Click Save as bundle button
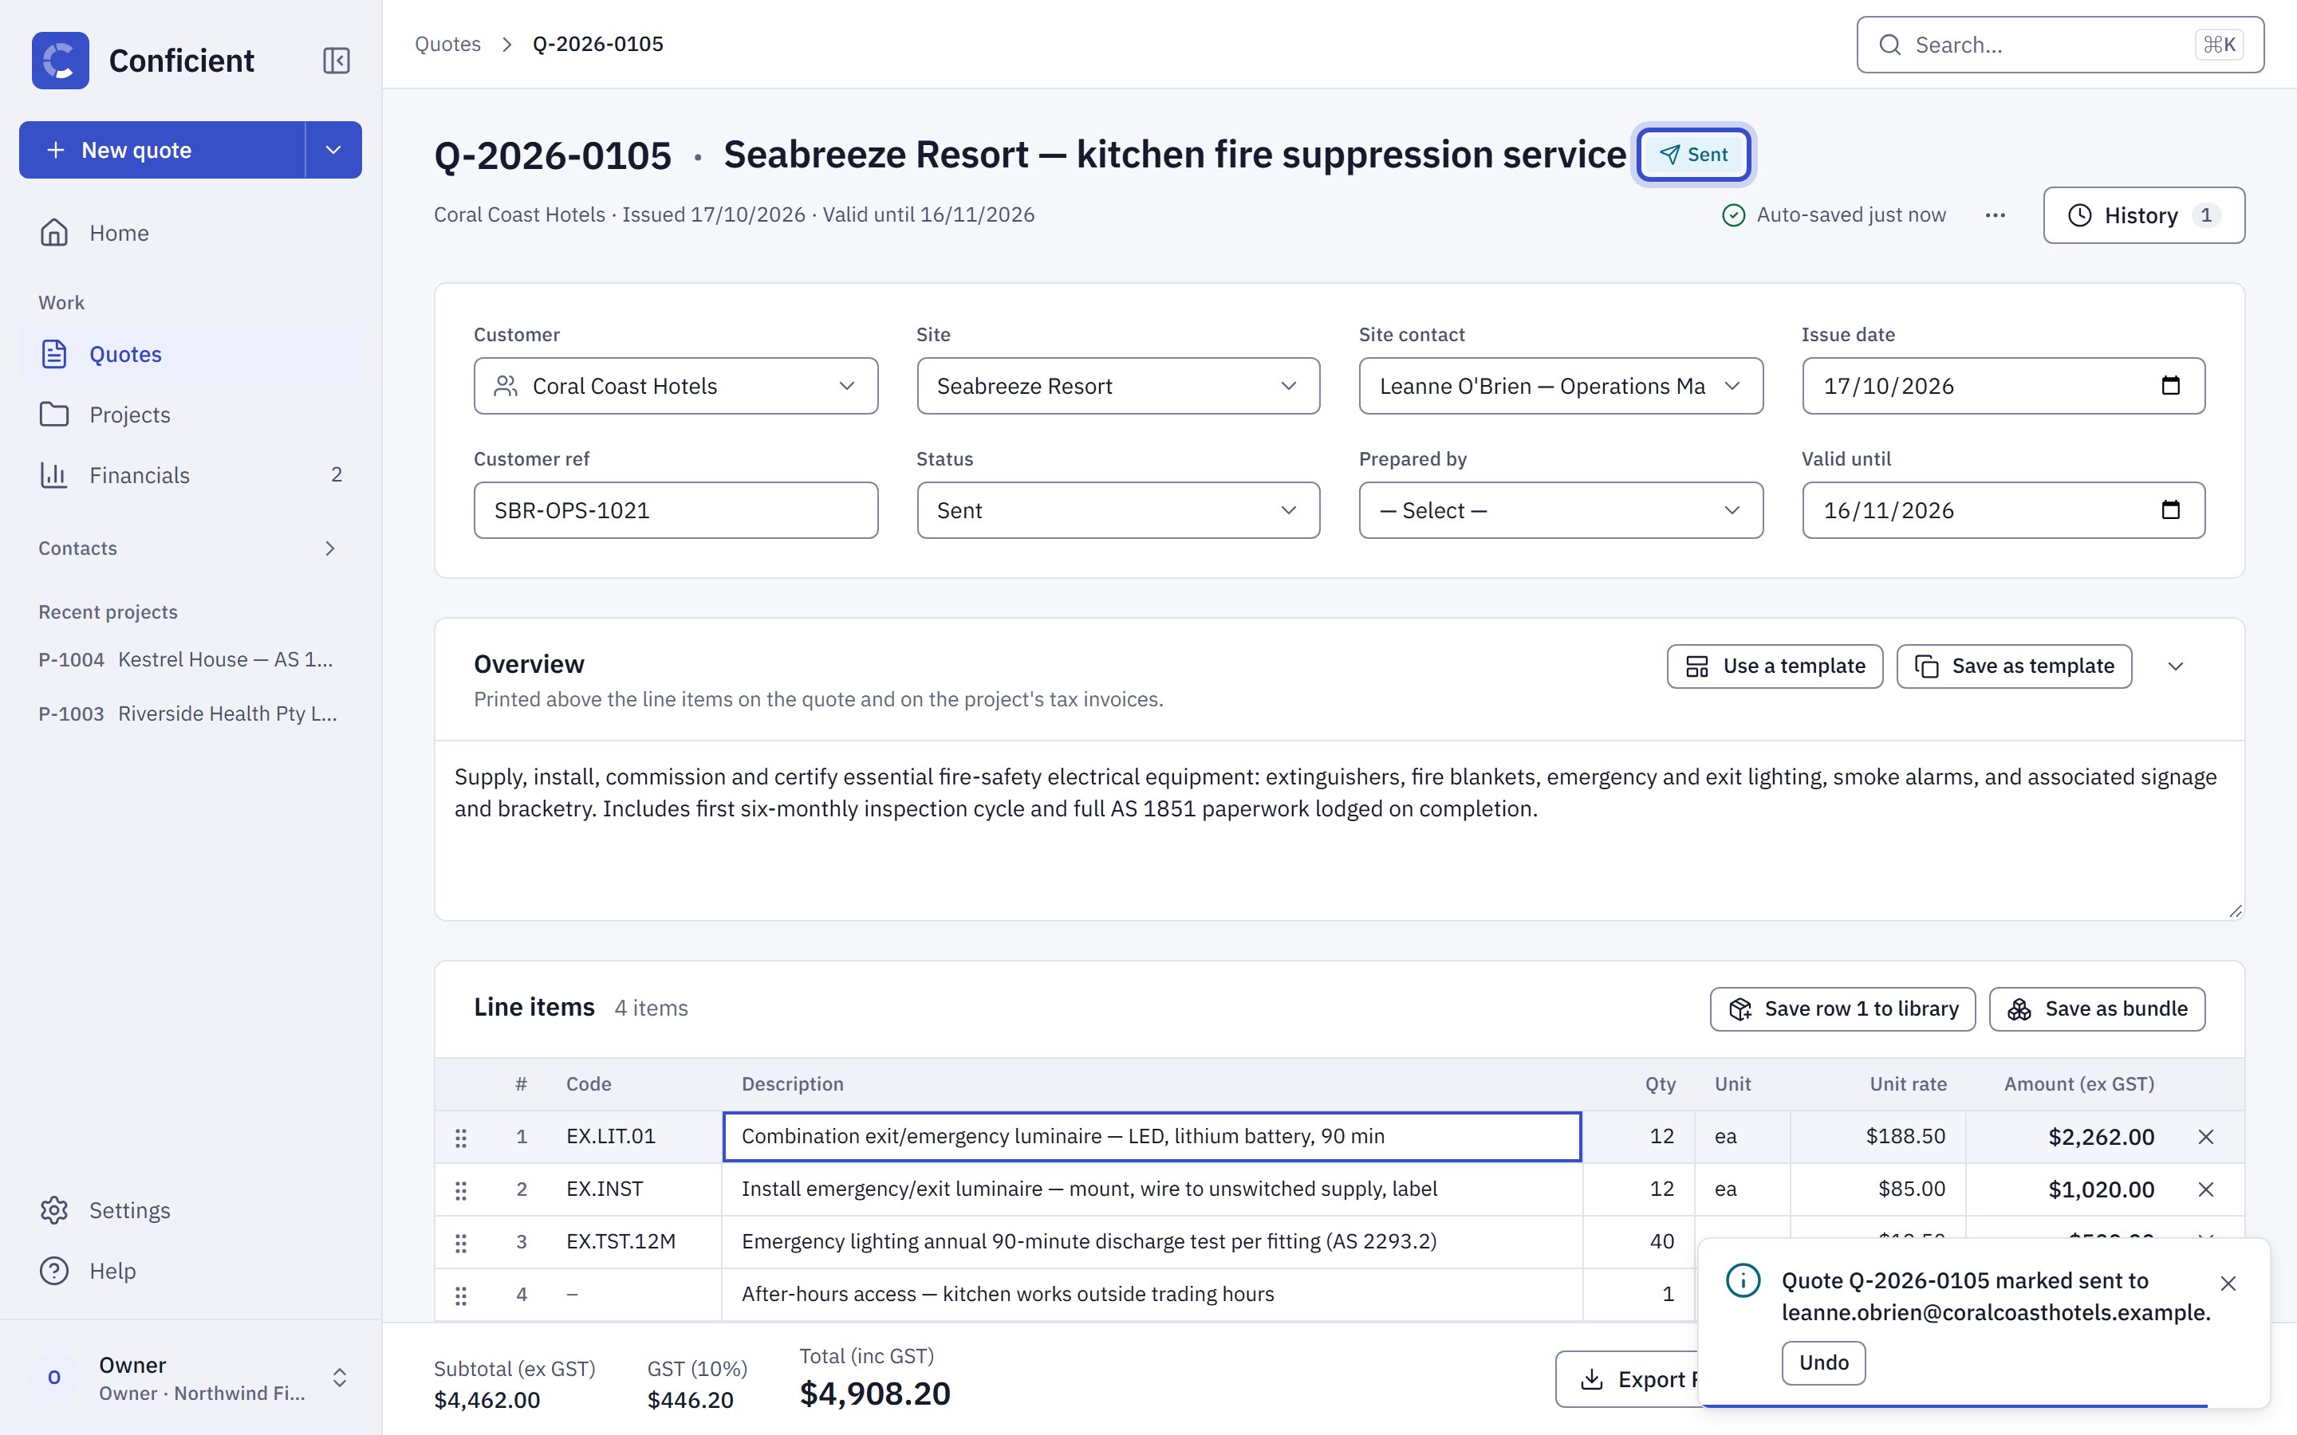Screen dimensions: 2297x1435 click(2097, 1008)
